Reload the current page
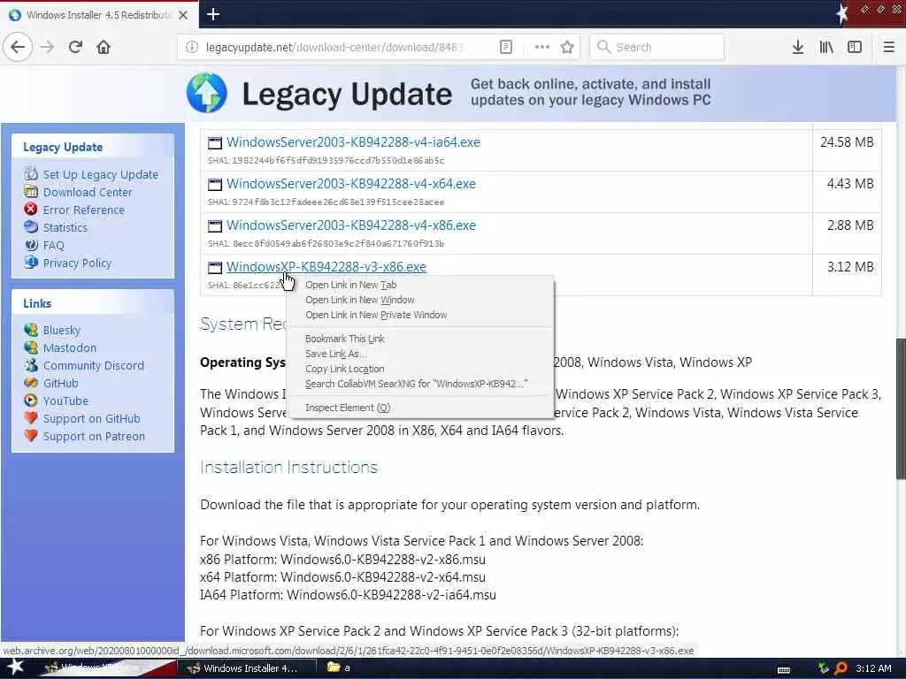 [x=75, y=47]
